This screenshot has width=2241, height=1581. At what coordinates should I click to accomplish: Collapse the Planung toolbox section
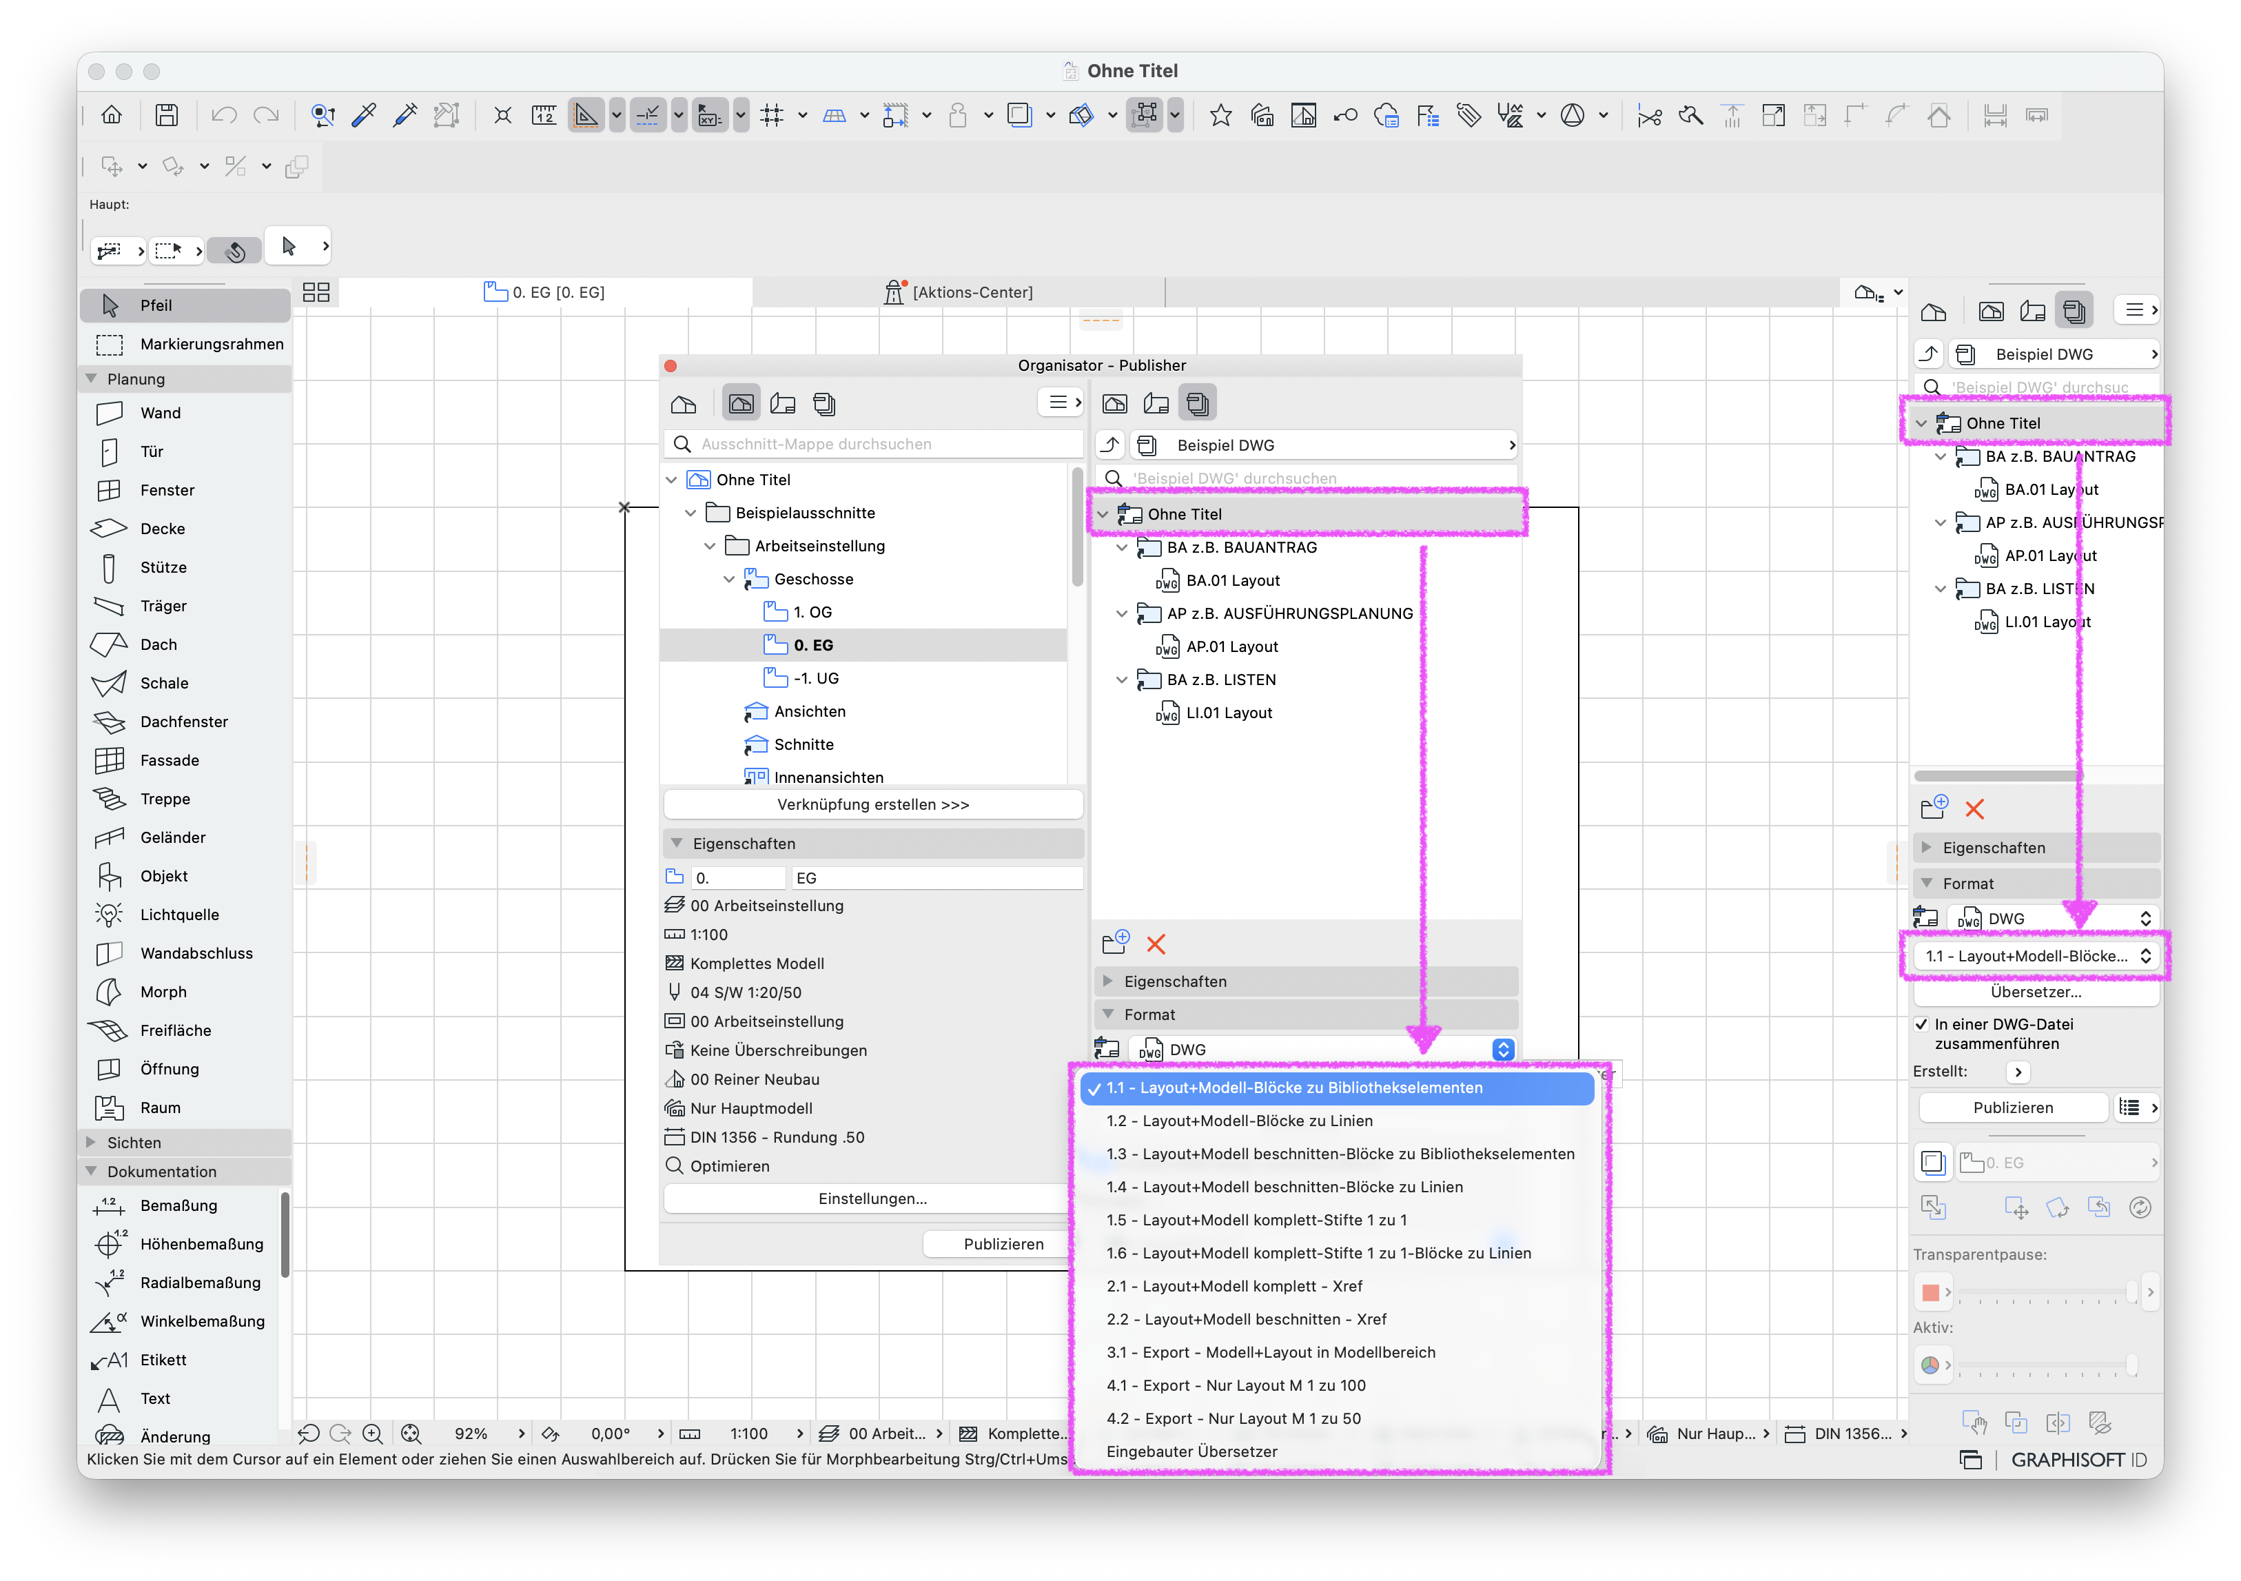click(92, 378)
